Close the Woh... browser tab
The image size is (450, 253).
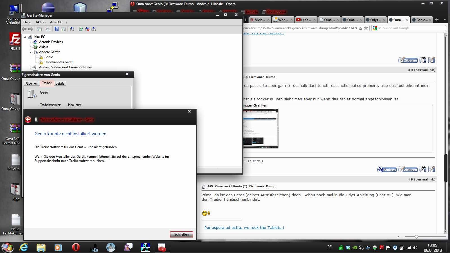pos(291,20)
